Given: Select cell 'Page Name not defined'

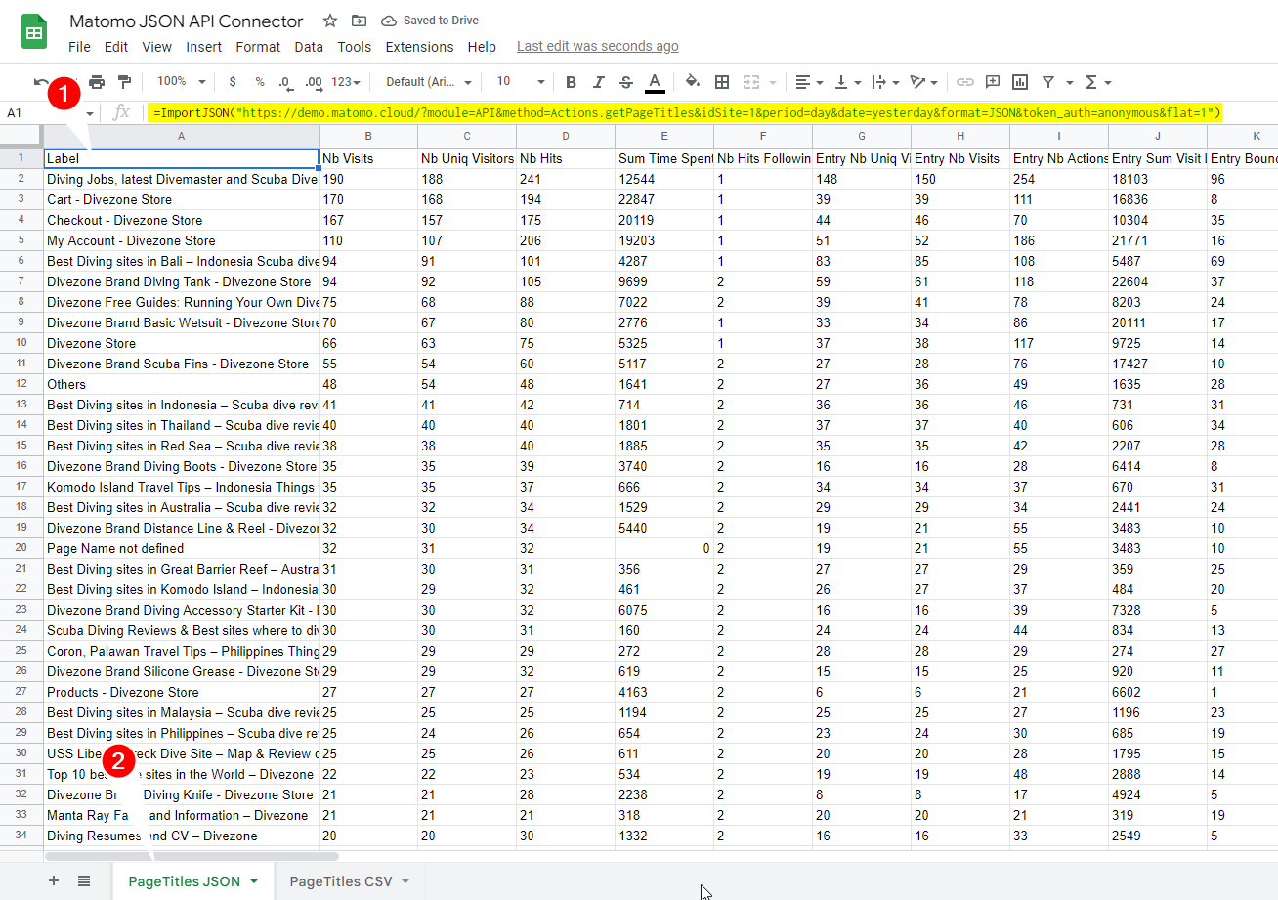Looking at the screenshot, I should tap(182, 548).
